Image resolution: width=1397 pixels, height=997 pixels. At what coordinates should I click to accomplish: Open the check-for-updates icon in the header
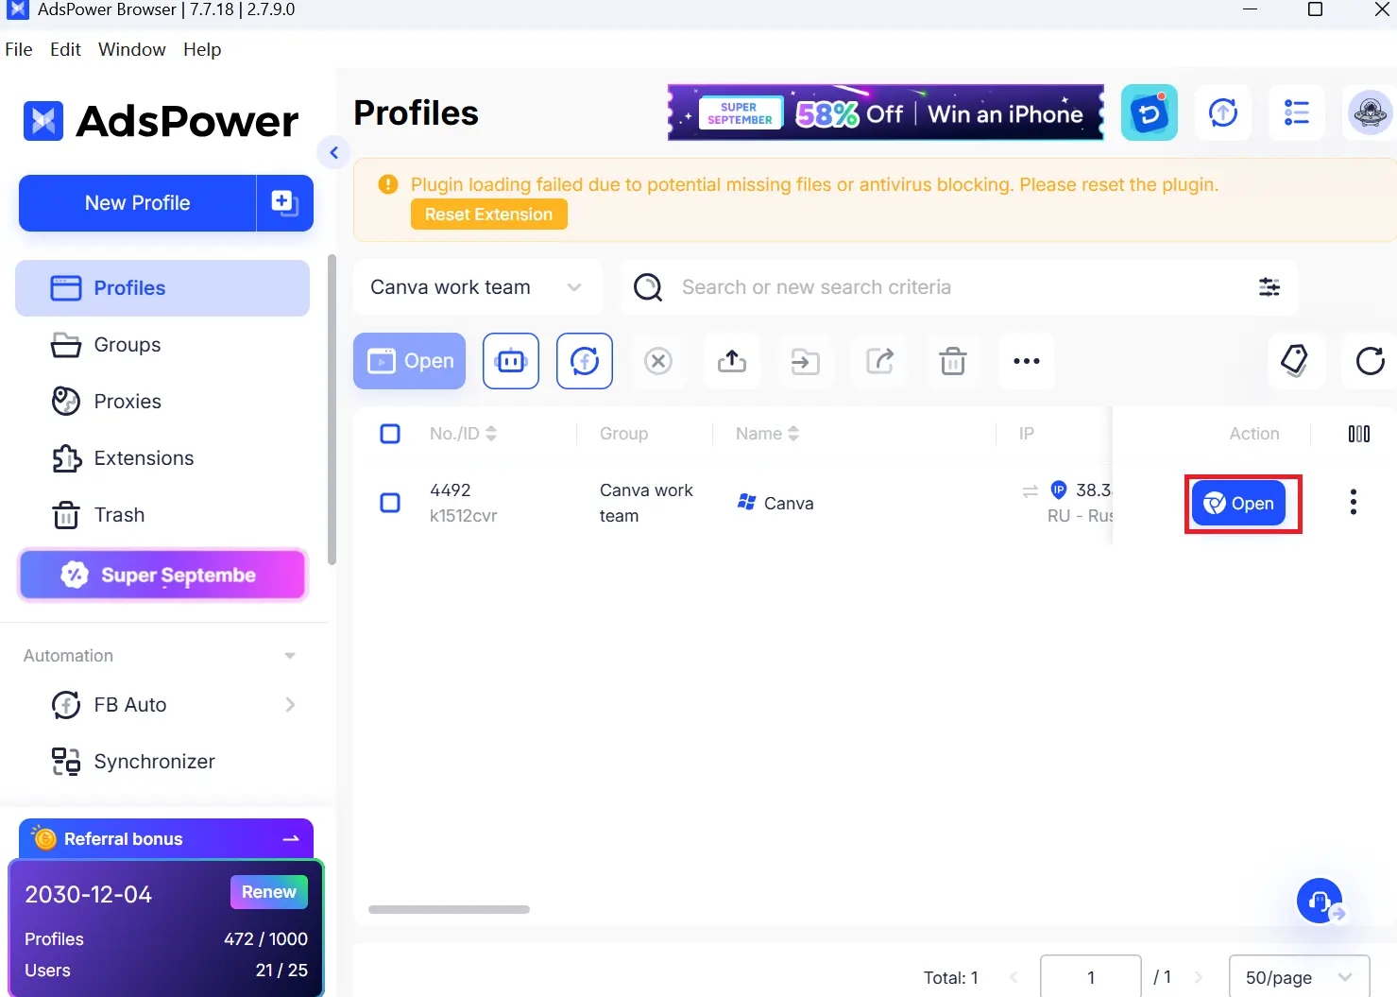1223,112
